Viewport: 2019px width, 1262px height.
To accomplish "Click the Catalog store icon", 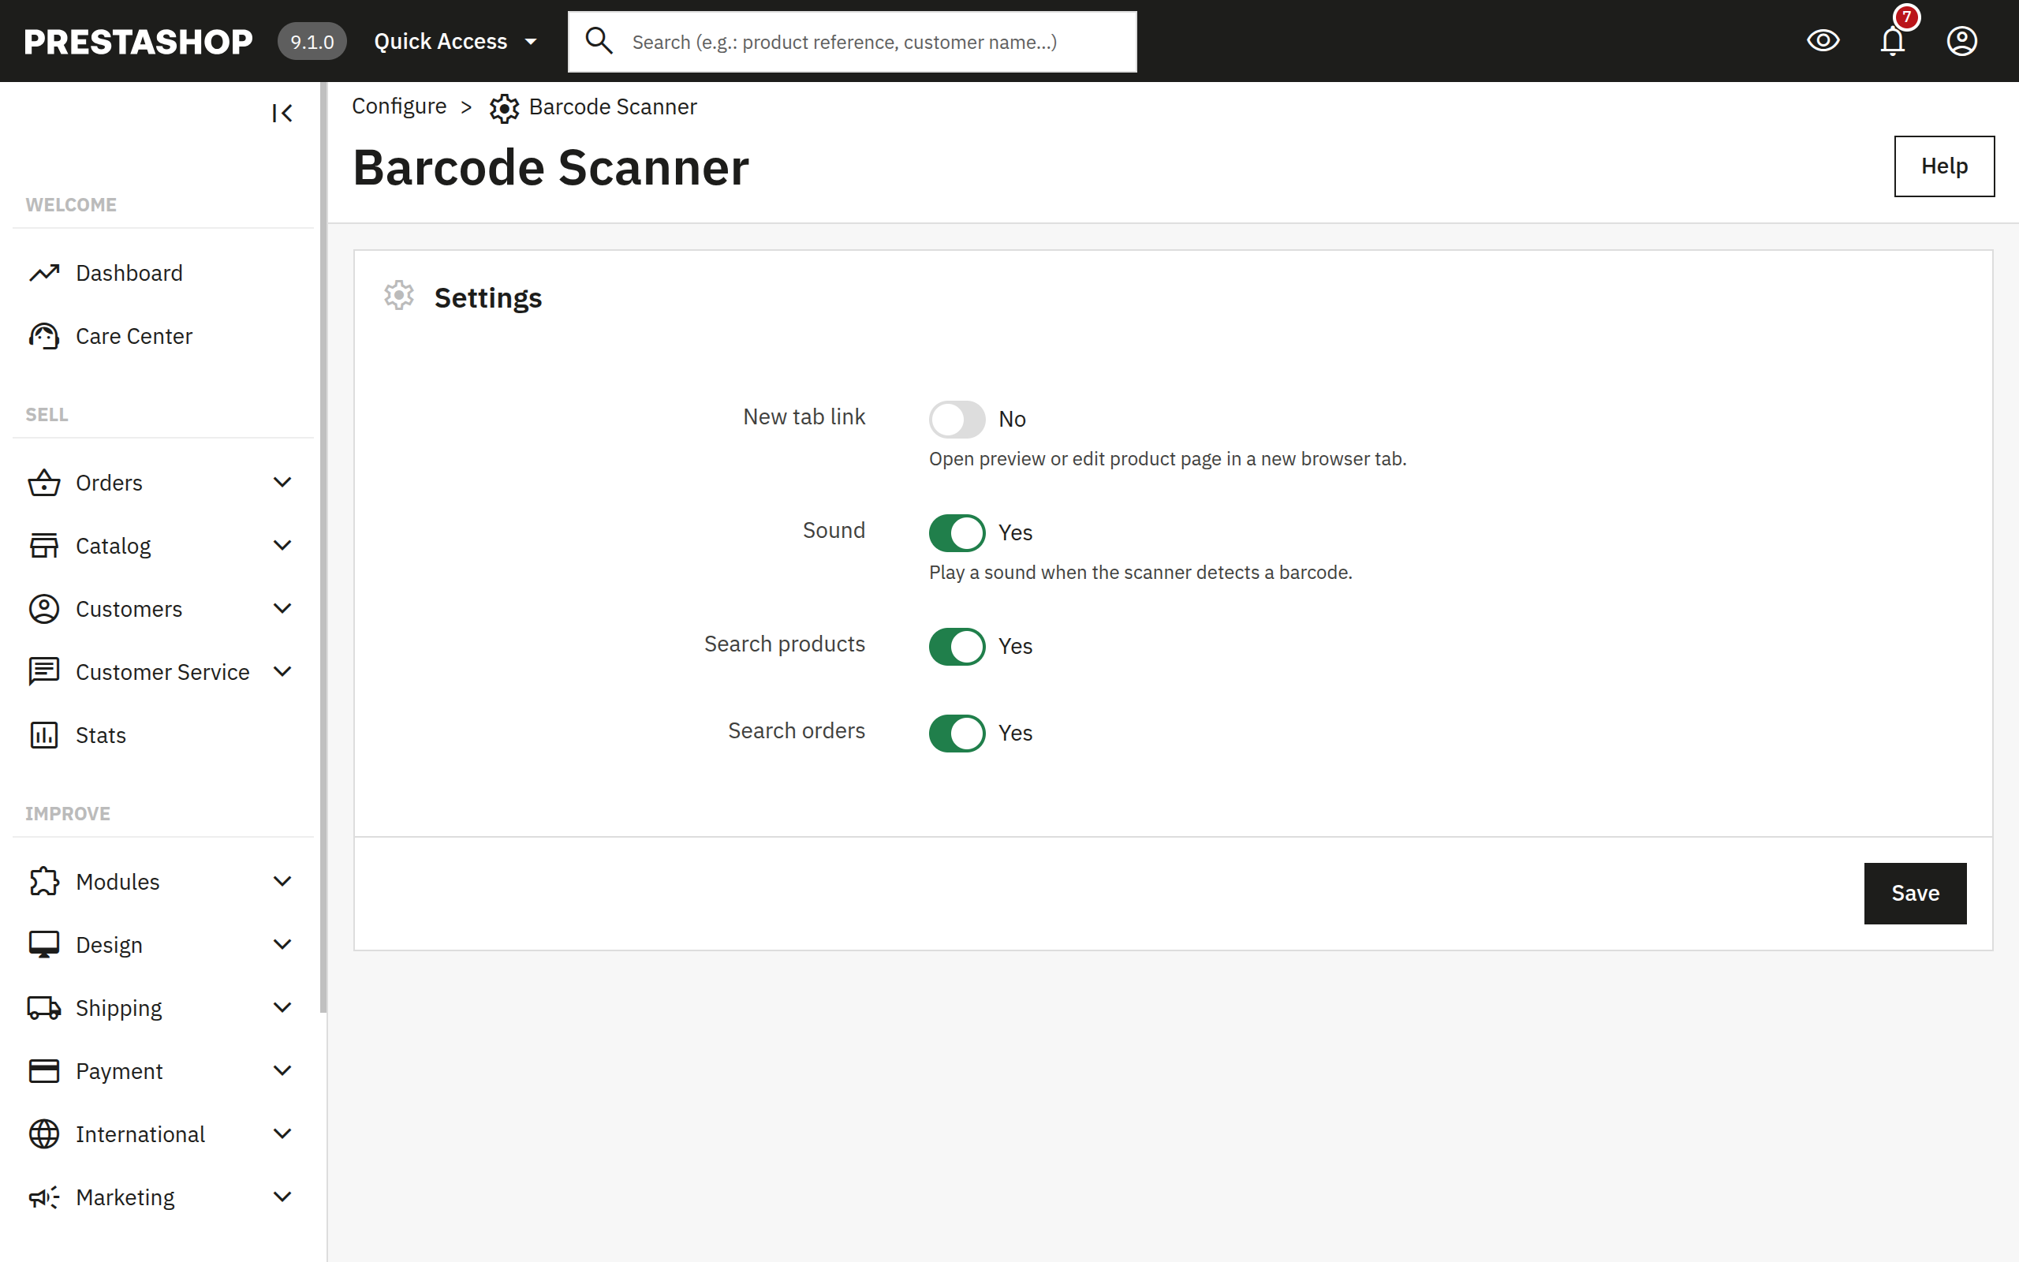I will click(x=44, y=546).
